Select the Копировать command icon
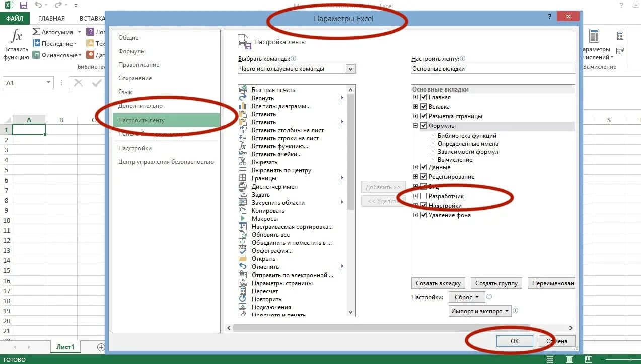This screenshot has height=364, width=641. click(x=243, y=211)
